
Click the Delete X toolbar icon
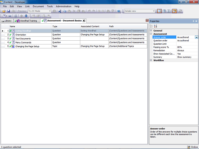(74, 11)
